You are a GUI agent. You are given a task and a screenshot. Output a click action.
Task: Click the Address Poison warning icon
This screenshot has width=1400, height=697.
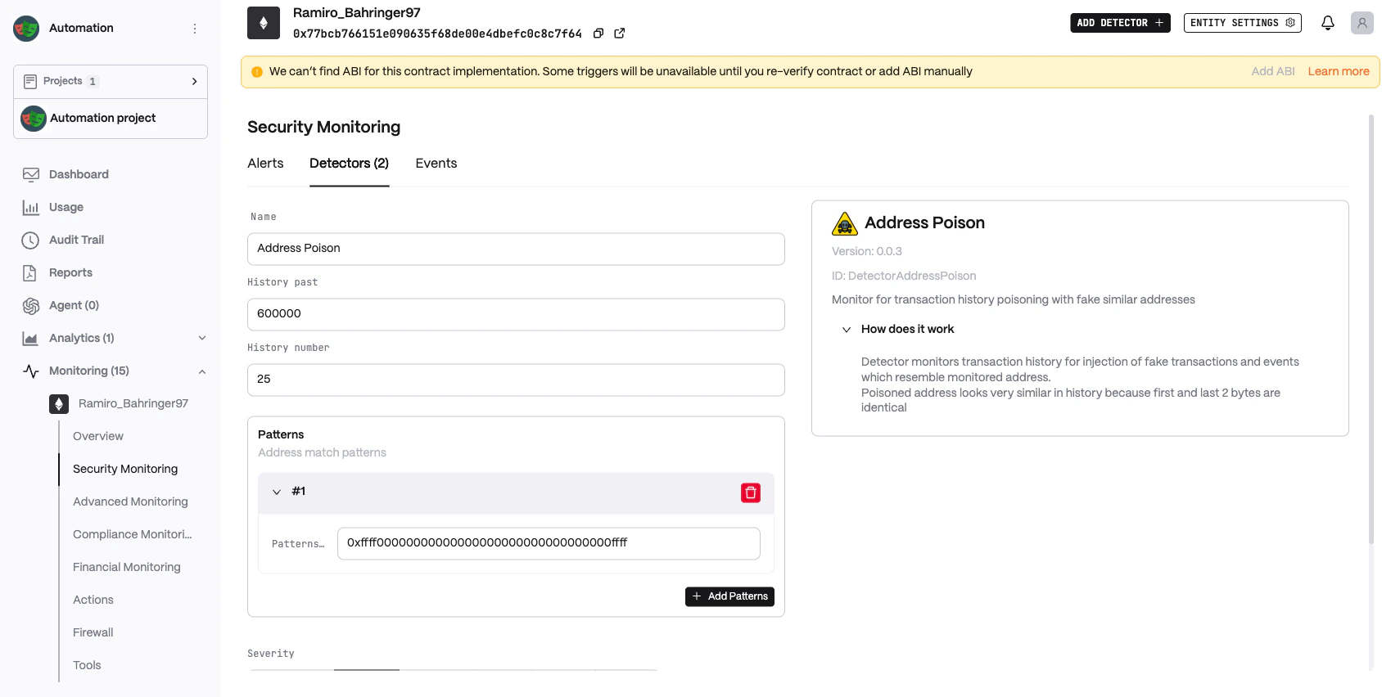click(844, 223)
